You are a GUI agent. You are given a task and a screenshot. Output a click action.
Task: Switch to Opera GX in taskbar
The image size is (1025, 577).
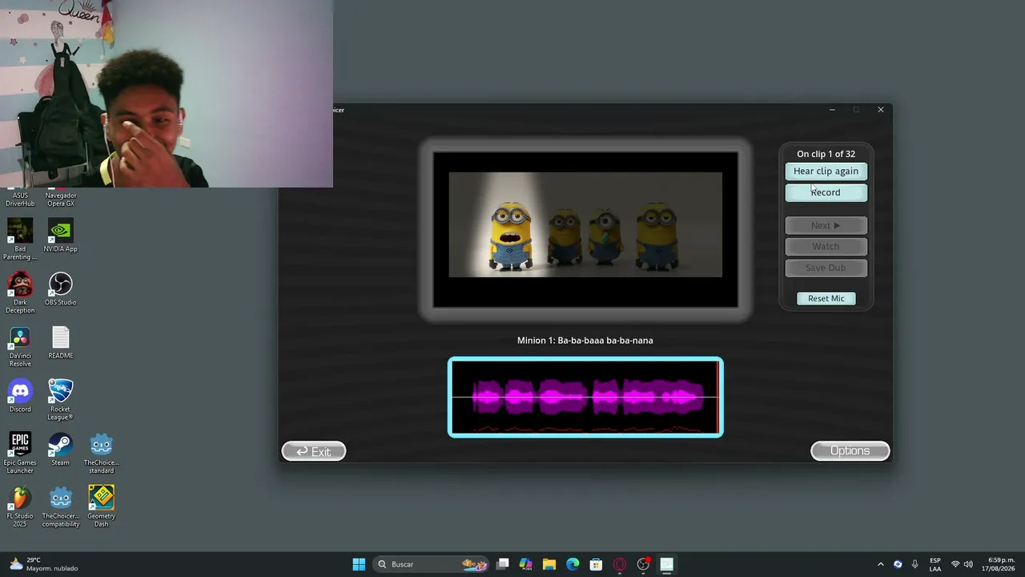620,564
